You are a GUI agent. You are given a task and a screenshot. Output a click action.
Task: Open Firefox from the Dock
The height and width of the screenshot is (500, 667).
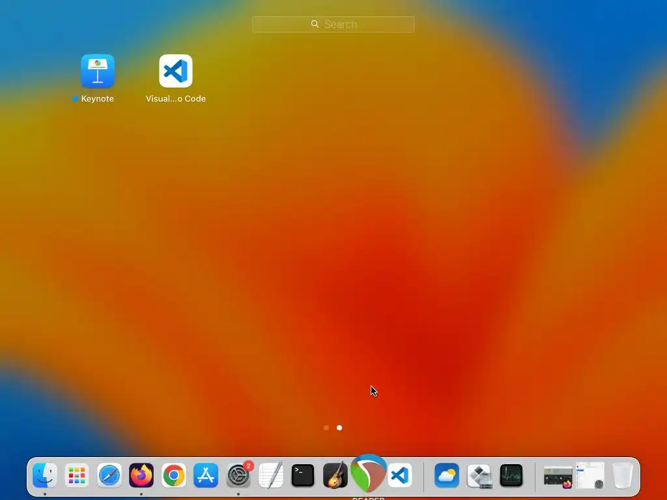point(141,475)
